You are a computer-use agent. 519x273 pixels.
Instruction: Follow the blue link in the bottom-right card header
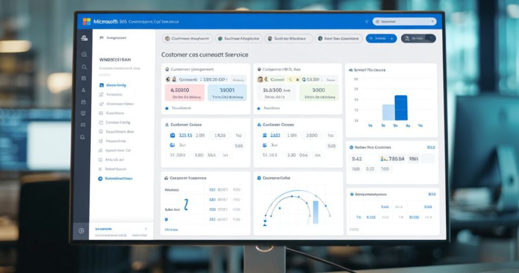tap(432, 194)
